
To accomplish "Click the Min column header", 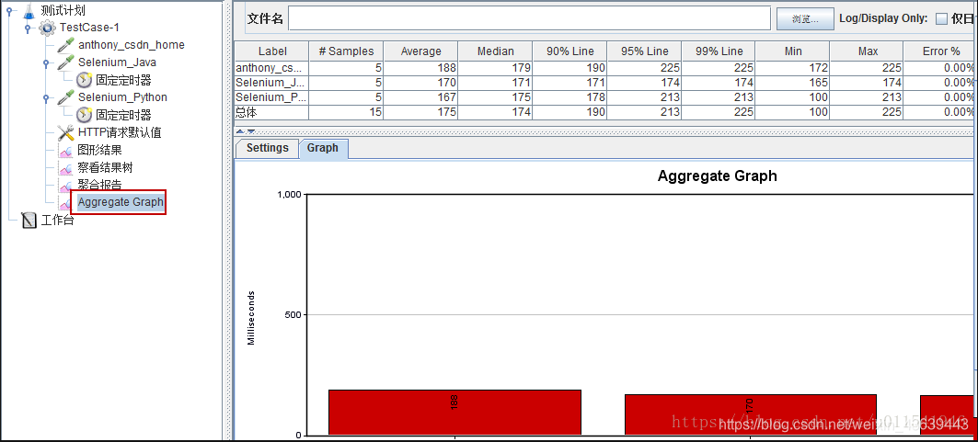I will click(x=793, y=51).
